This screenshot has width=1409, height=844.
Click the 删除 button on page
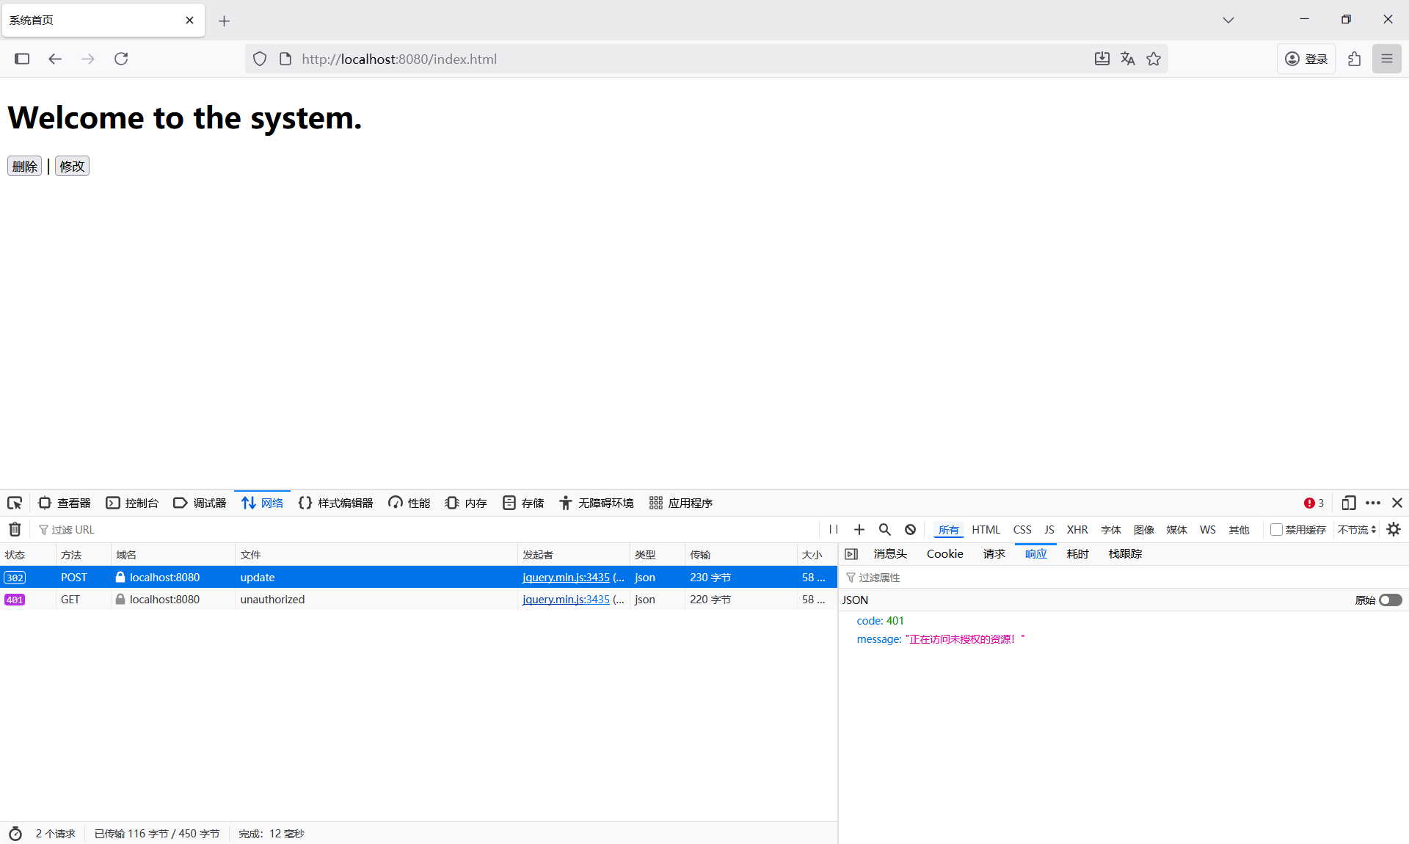[24, 166]
